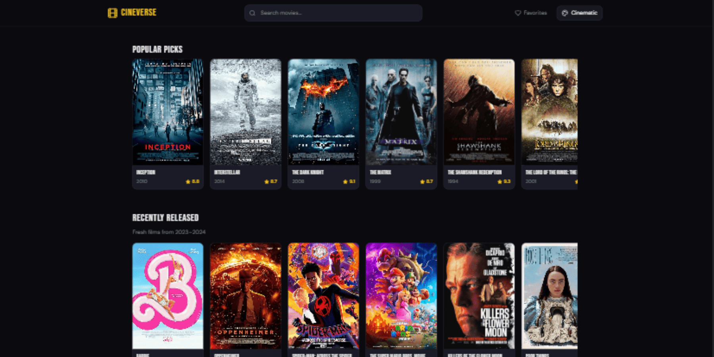View the Oppenheimer poster card
The width and height of the screenshot is (714, 357).
point(246,296)
